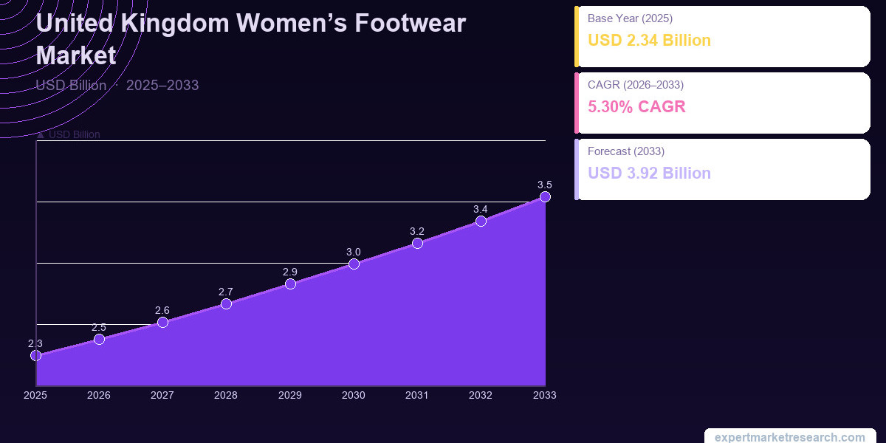Click the 2032 data point labeled 3.4
The image size is (886, 443).
coord(481,221)
